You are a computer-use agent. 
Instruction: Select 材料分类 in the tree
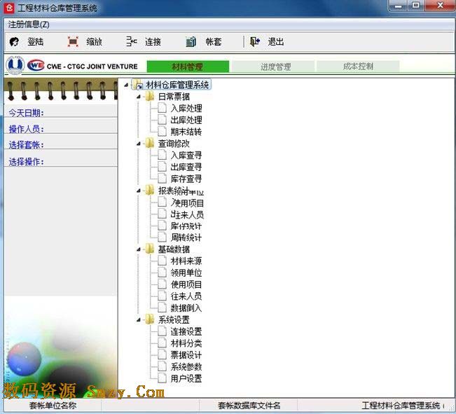click(x=186, y=343)
